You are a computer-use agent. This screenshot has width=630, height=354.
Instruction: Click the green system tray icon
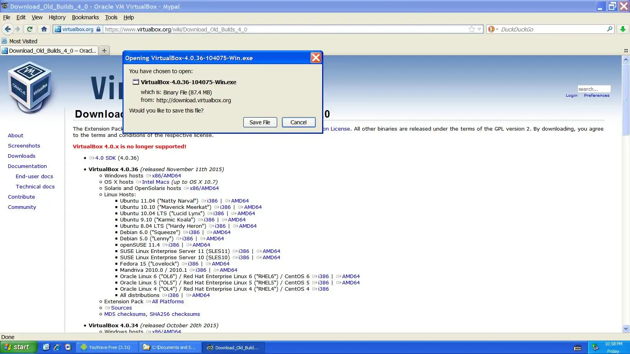[596, 347]
